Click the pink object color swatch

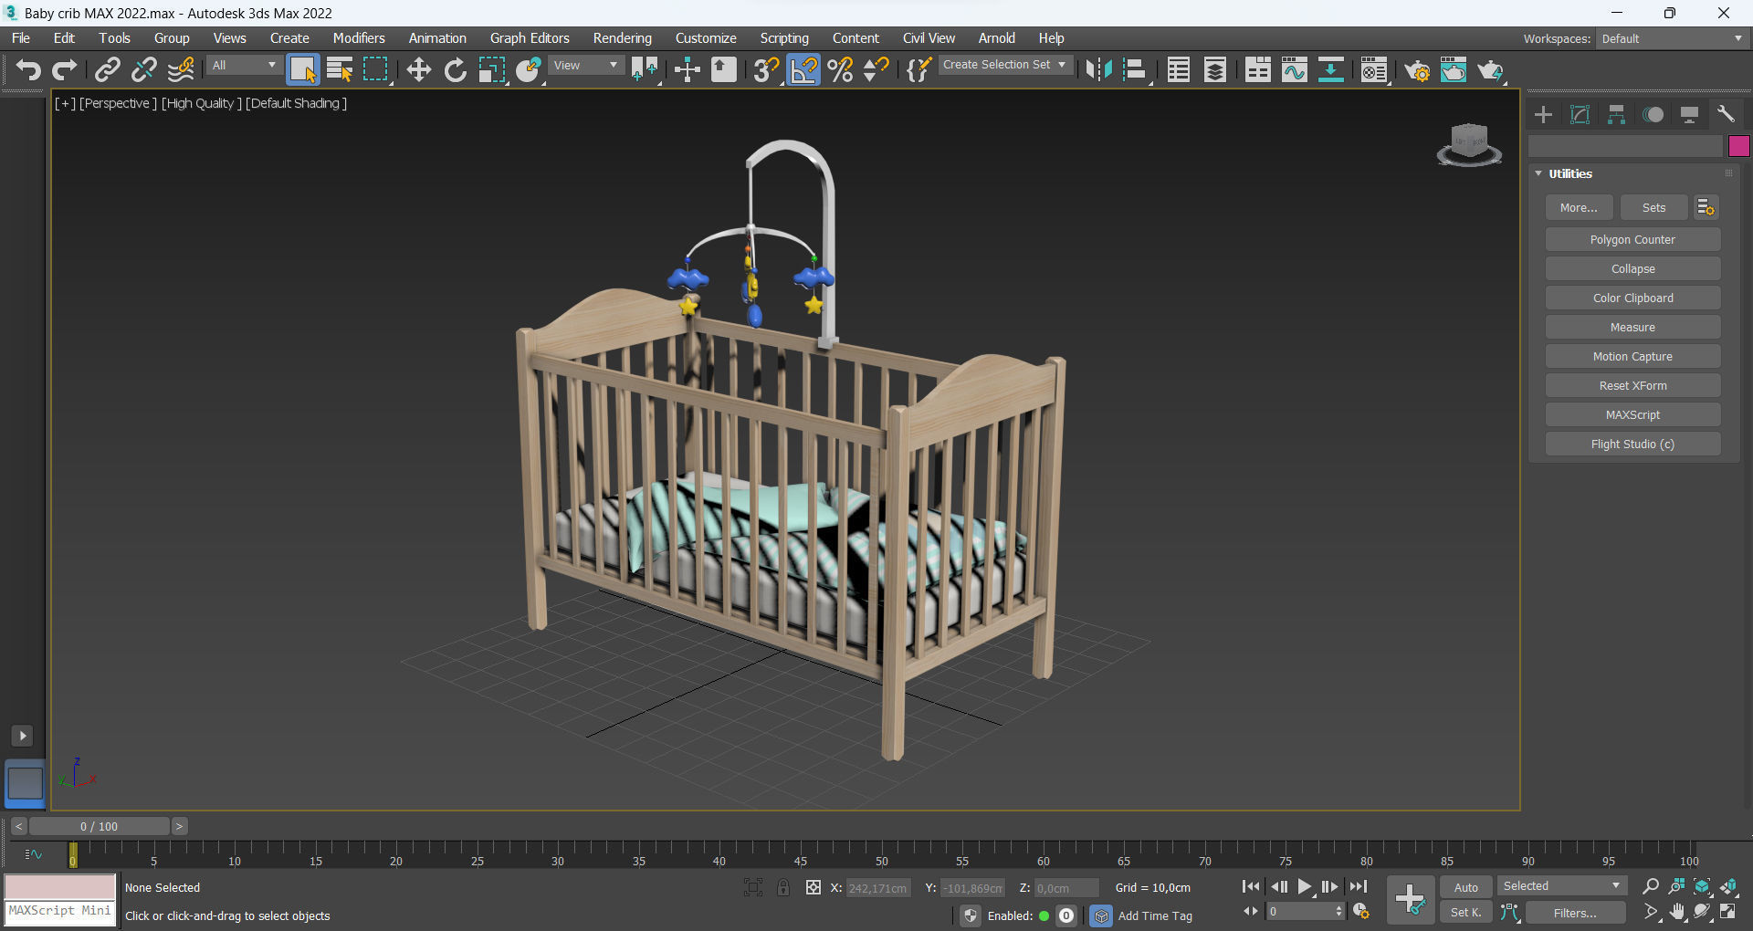pyautogui.click(x=1738, y=146)
